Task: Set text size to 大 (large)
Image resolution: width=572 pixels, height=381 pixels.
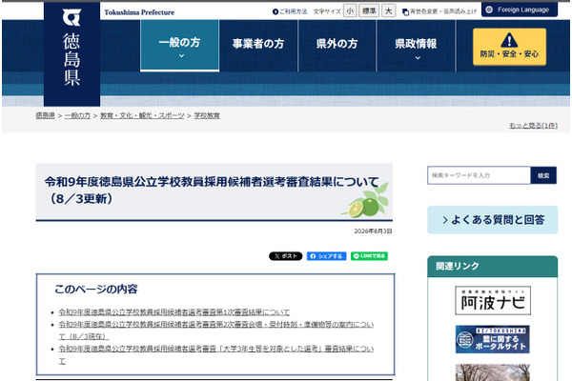Action: pos(389,11)
